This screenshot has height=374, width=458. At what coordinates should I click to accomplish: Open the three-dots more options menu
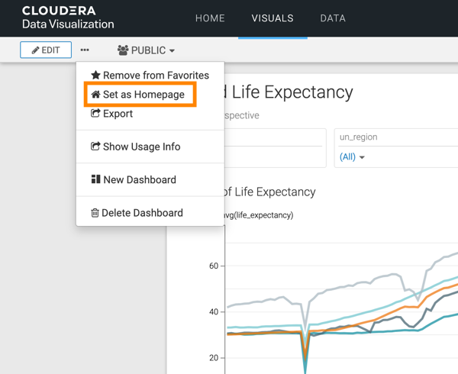click(x=85, y=50)
